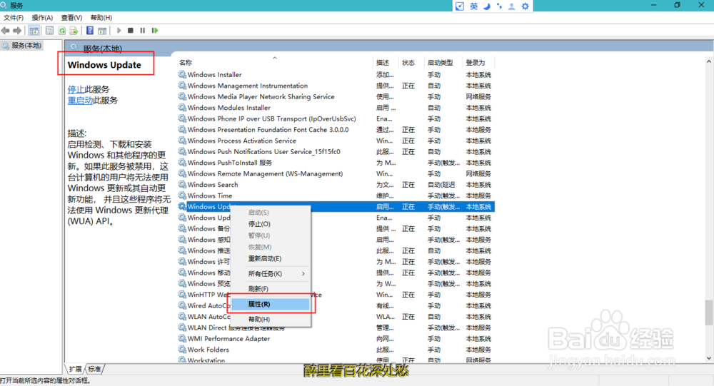Choose 重新启动(E) in the context menu
Viewport: 714px width, 386px height.
(271, 258)
